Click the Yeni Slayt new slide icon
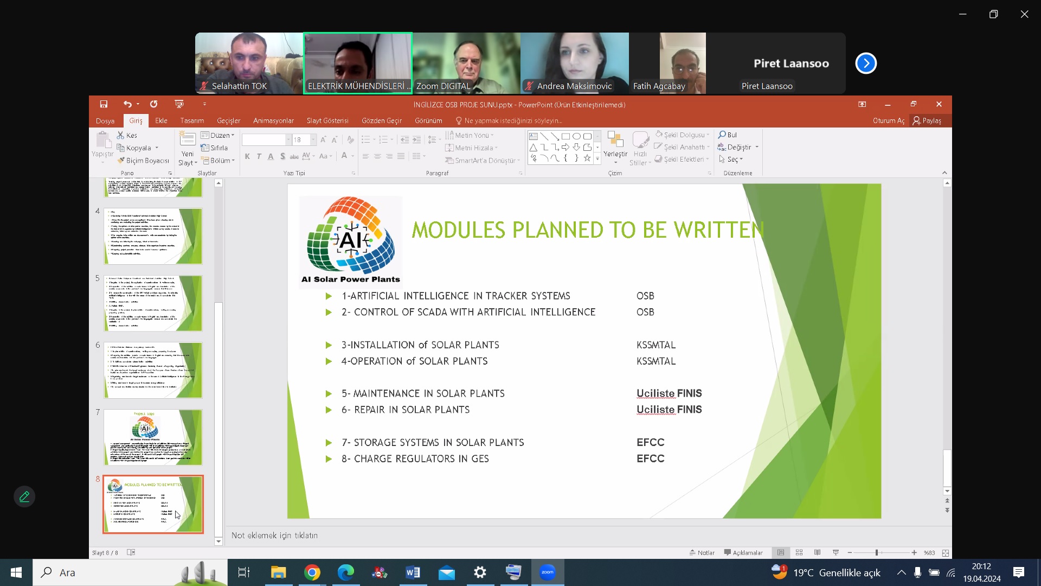The height and width of the screenshot is (586, 1041). [188, 139]
